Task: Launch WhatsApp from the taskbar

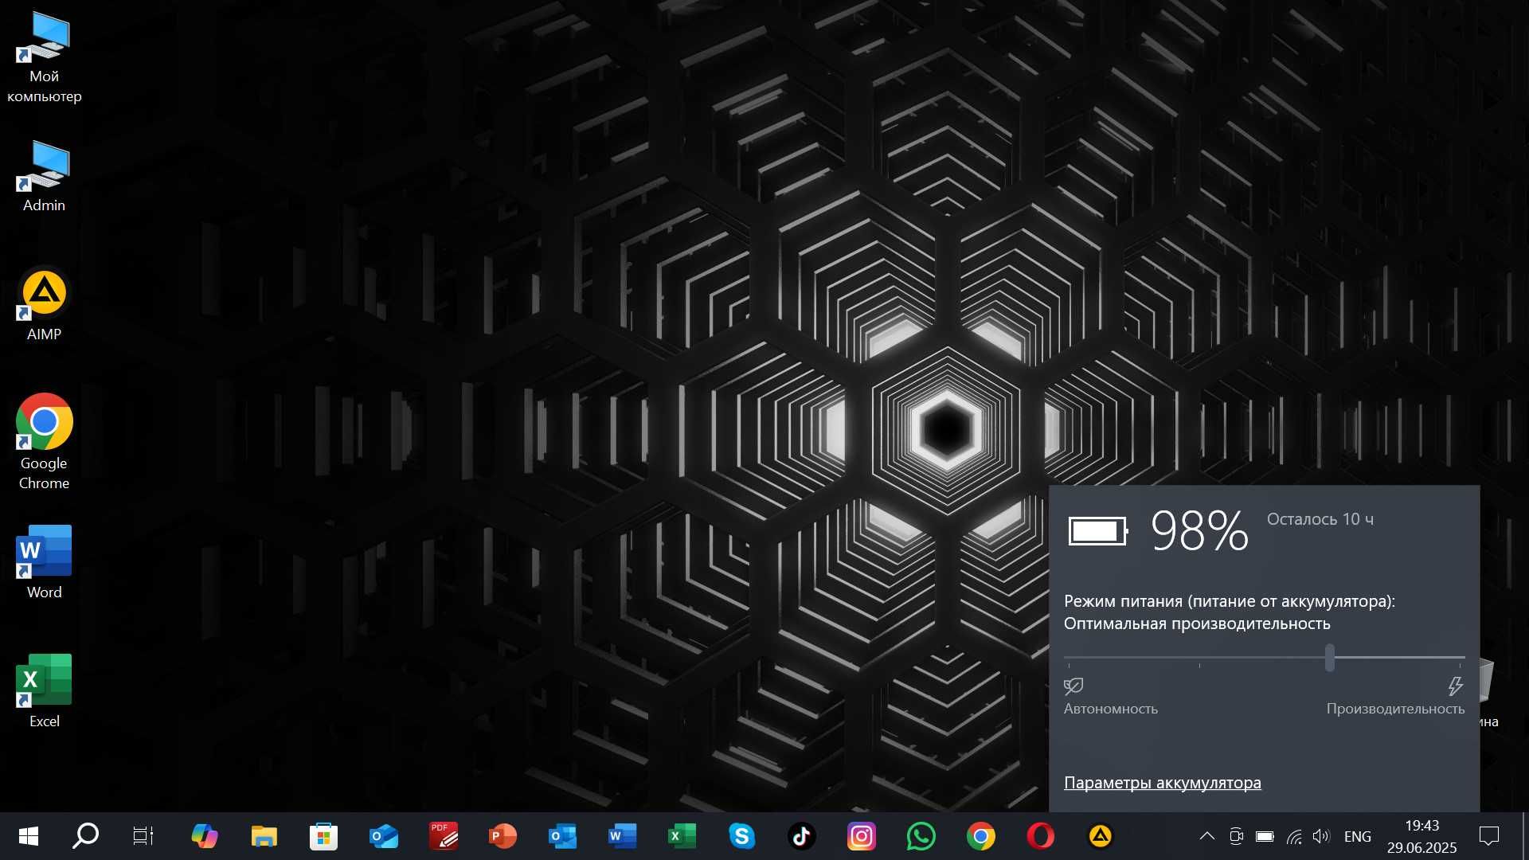Action: pyautogui.click(x=921, y=836)
